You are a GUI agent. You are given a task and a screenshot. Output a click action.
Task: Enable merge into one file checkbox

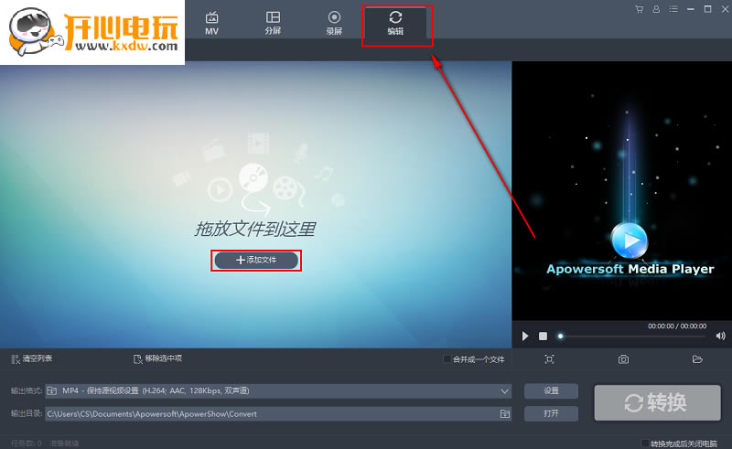coord(447,359)
